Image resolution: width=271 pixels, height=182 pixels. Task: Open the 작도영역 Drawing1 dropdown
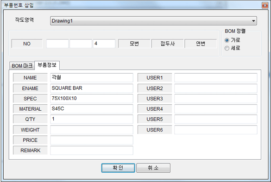coord(153,21)
